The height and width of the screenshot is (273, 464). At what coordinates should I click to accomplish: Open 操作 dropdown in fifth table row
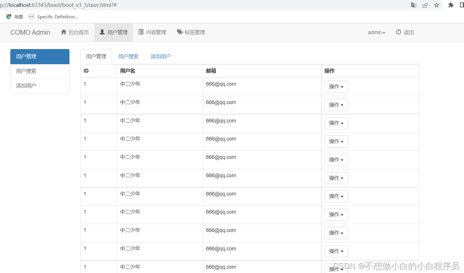coord(336,160)
